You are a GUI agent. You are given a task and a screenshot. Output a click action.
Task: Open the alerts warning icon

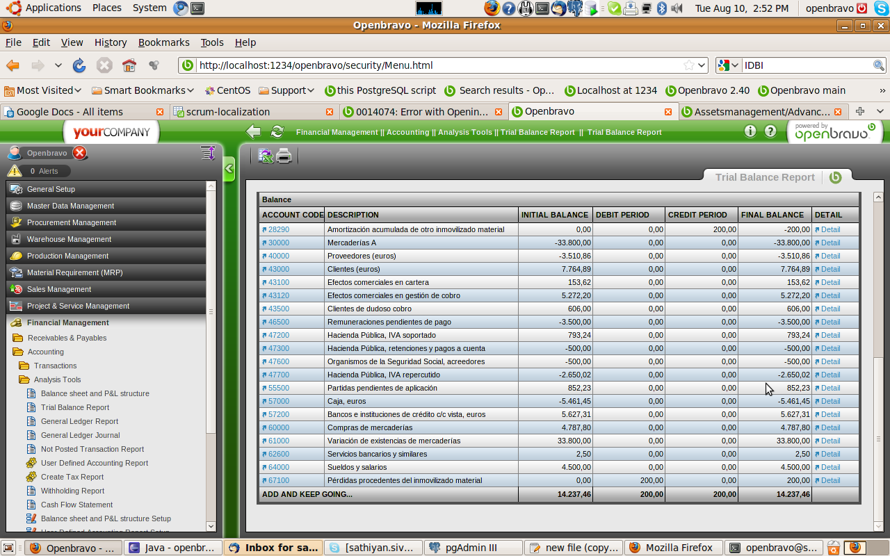coord(15,171)
